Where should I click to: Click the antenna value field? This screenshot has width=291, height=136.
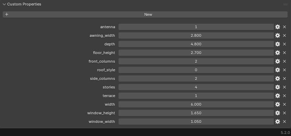pyautogui.click(x=196, y=27)
